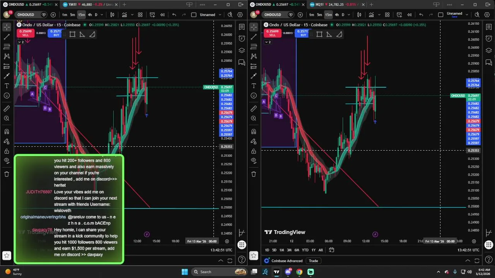Select the YTD date range button
Screen dimensions: 495x278
(x=305, y=250)
